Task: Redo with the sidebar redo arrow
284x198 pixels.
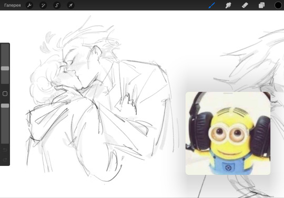Action: 5,160
